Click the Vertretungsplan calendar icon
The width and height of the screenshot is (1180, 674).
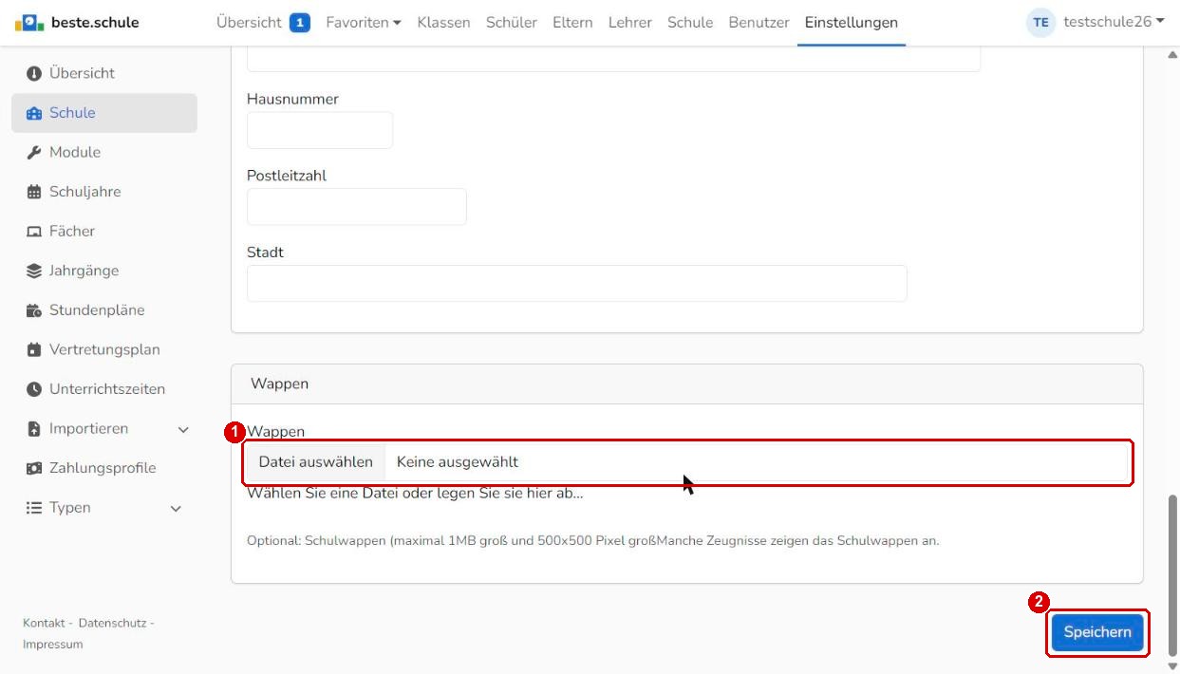tap(34, 350)
